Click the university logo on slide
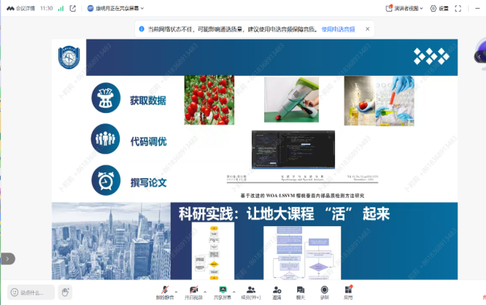This screenshot has width=486, height=305. point(69,58)
